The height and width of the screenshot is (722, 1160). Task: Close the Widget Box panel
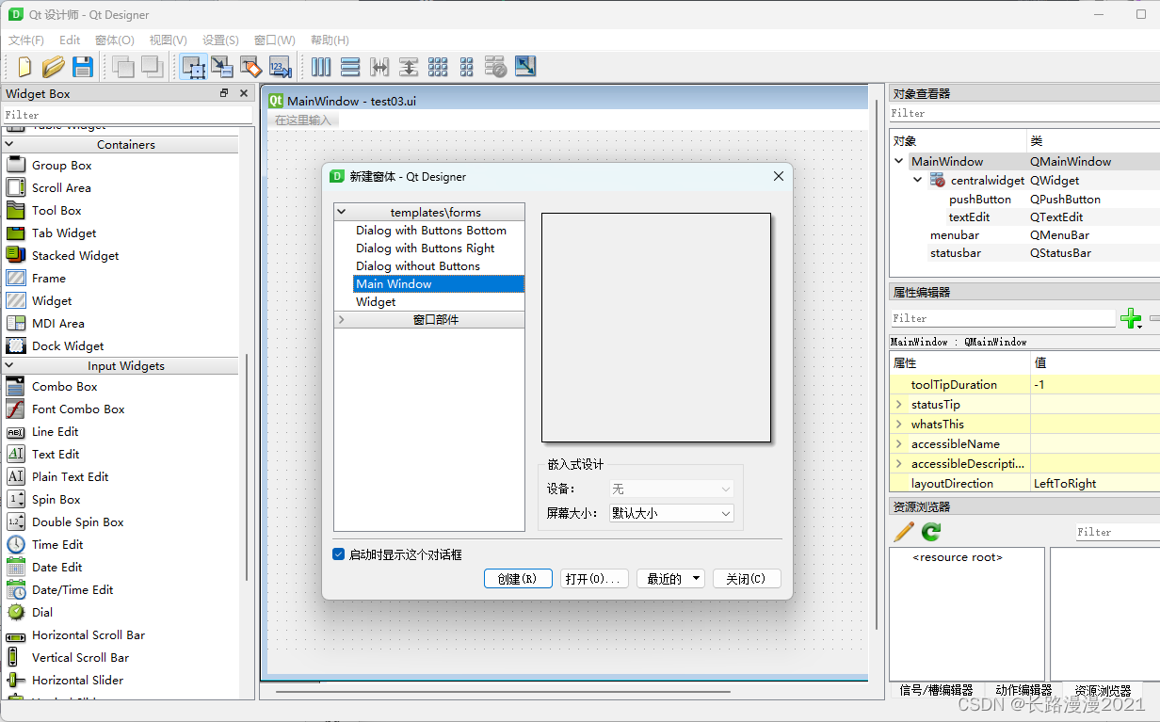point(244,93)
